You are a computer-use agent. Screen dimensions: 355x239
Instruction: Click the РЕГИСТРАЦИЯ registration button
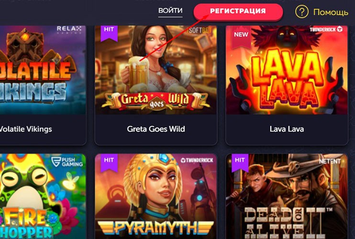pyautogui.click(x=238, y=11)
